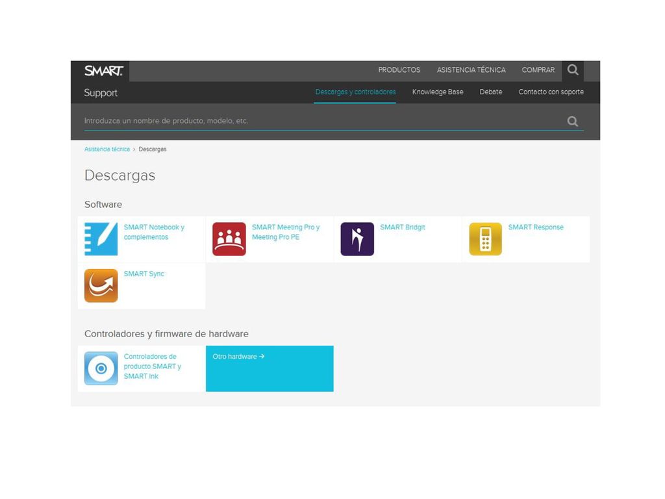
Task: Follow the Asistencia técnica breadcrumb link
Action: coord(107,149)
